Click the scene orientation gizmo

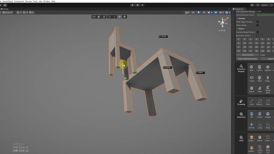(x=223, y=22)
